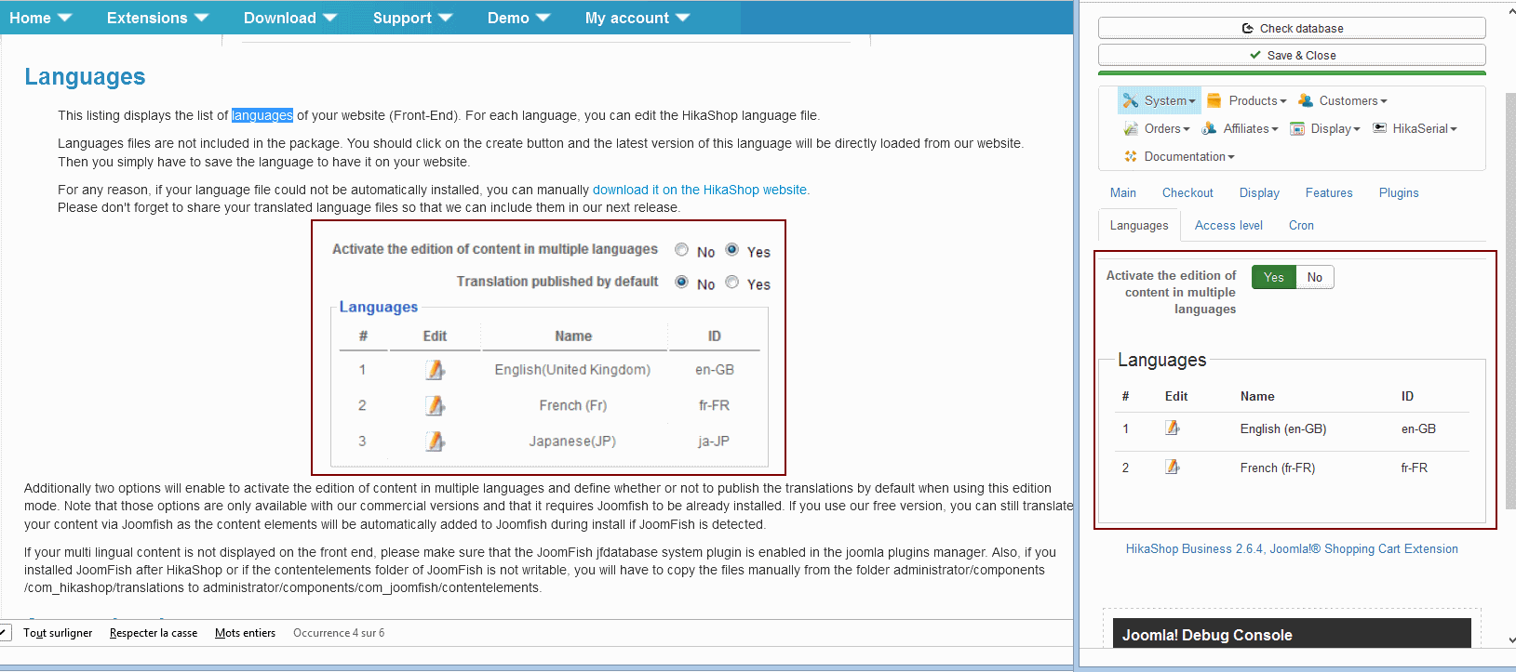Open the Download dropdown menu
1516x672 pixels.
pos(289,18)
